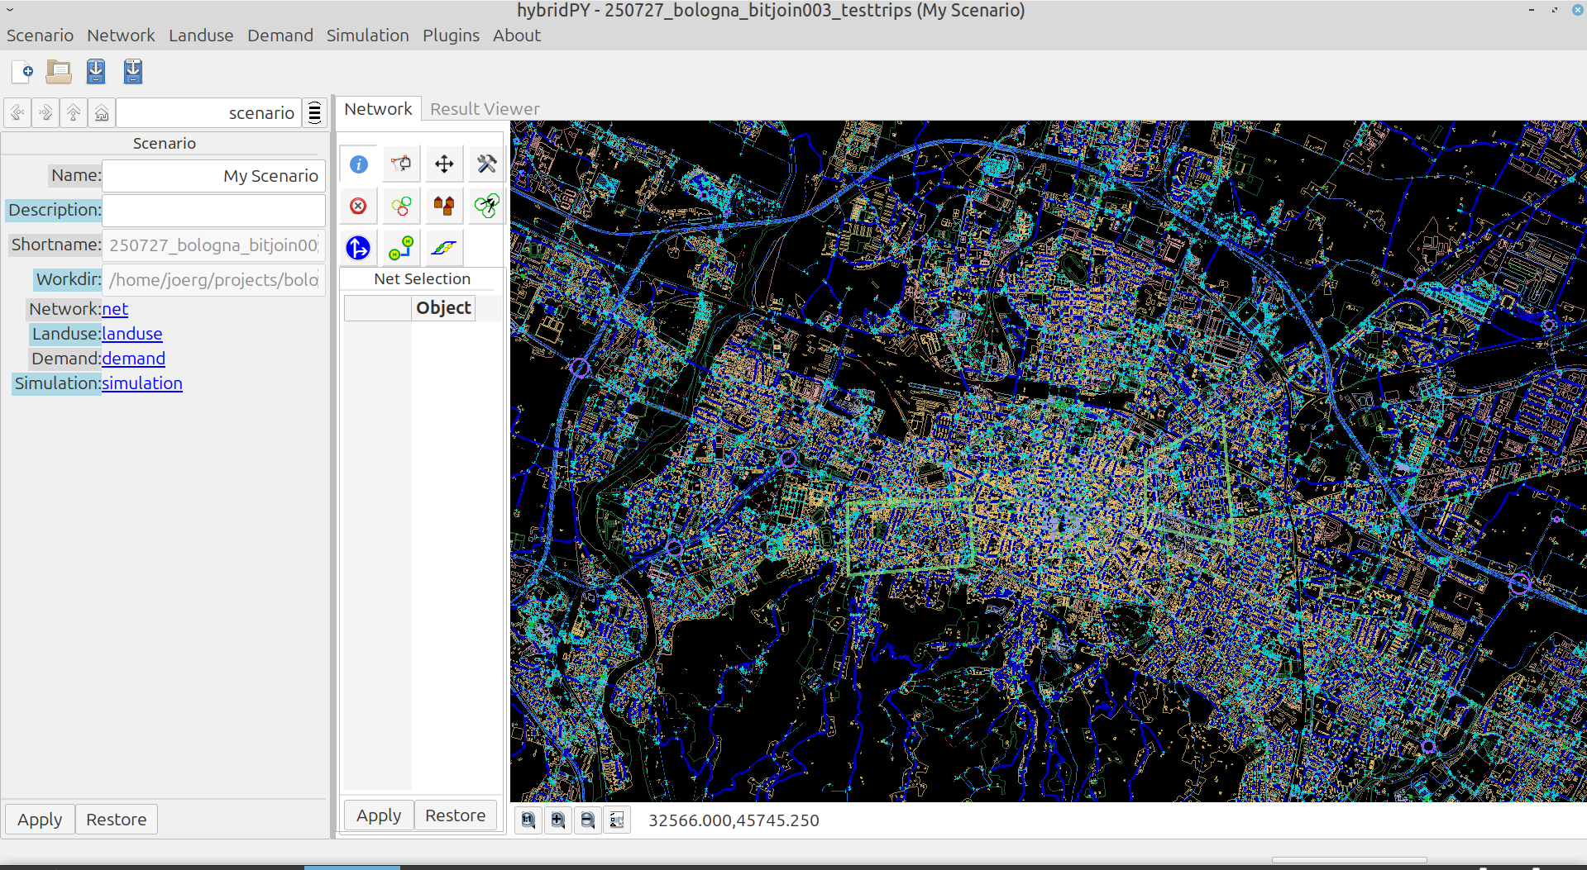Viewport: 1587px width, 870px height.
Task: Go forward with the browser forward arrow
Action: [x=45, y=112]
